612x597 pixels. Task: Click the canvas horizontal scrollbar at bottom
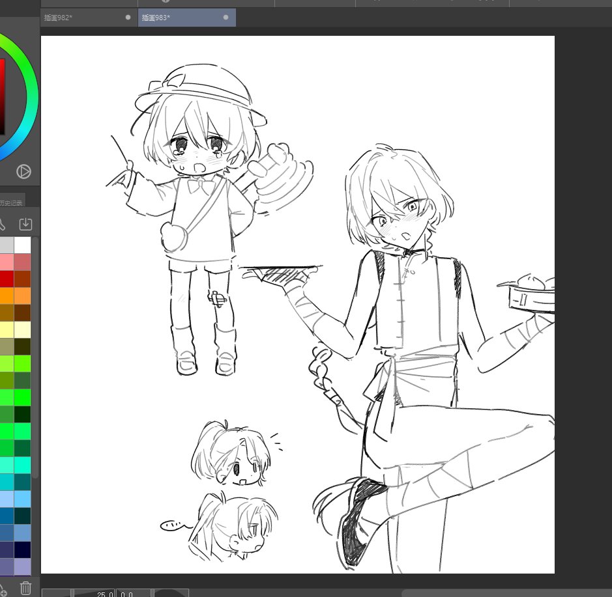coord(506,592)
